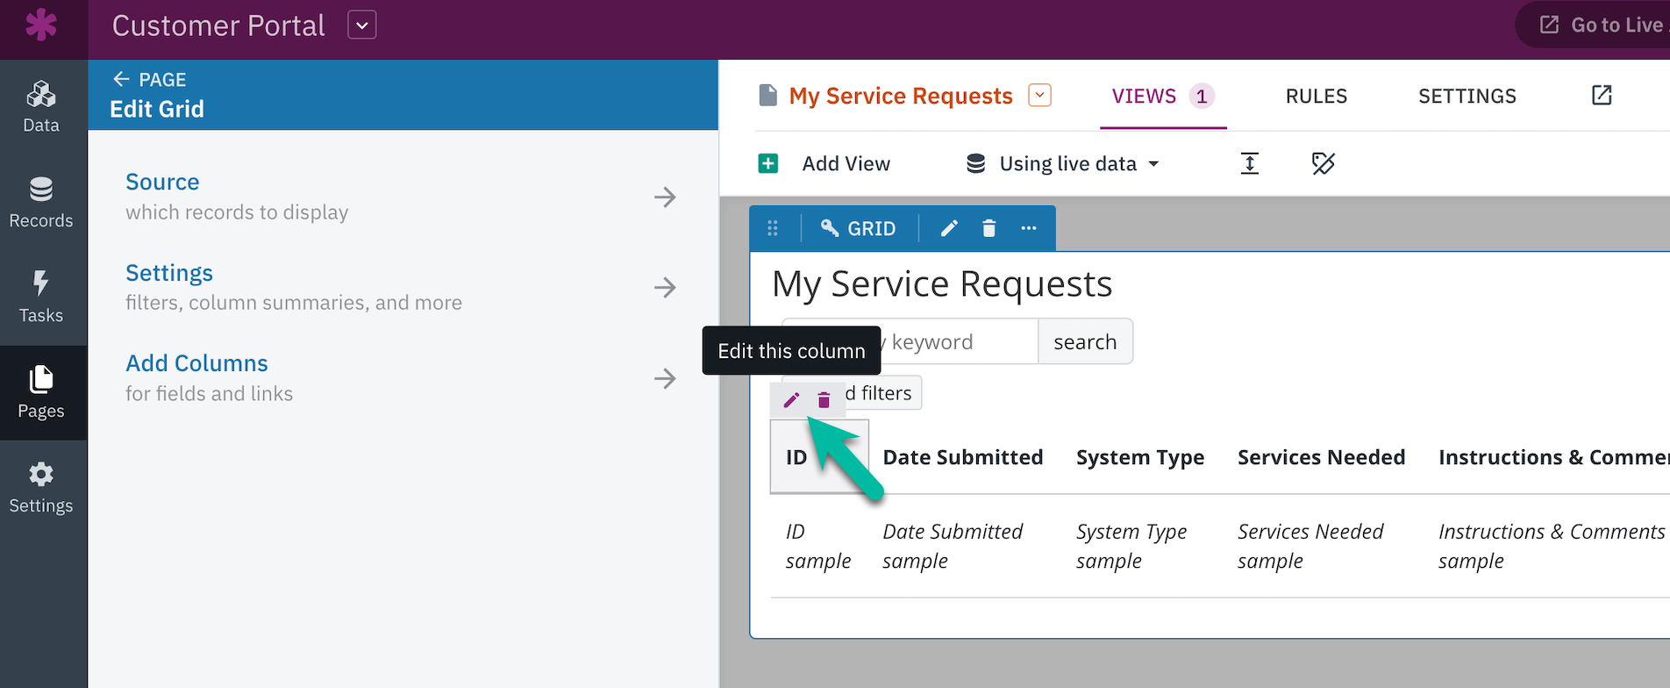Delete the grid view using trash icon

coord(988,228)
